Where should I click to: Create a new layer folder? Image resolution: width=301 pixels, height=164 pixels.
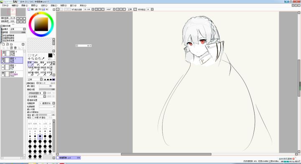(11, 44)
